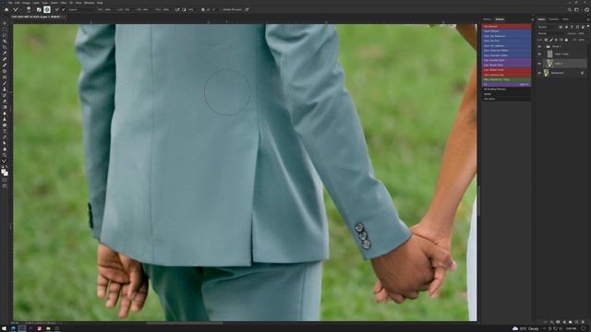Click Delete layer trash icon
Screen dimensions: 591x332
[583, 322]
